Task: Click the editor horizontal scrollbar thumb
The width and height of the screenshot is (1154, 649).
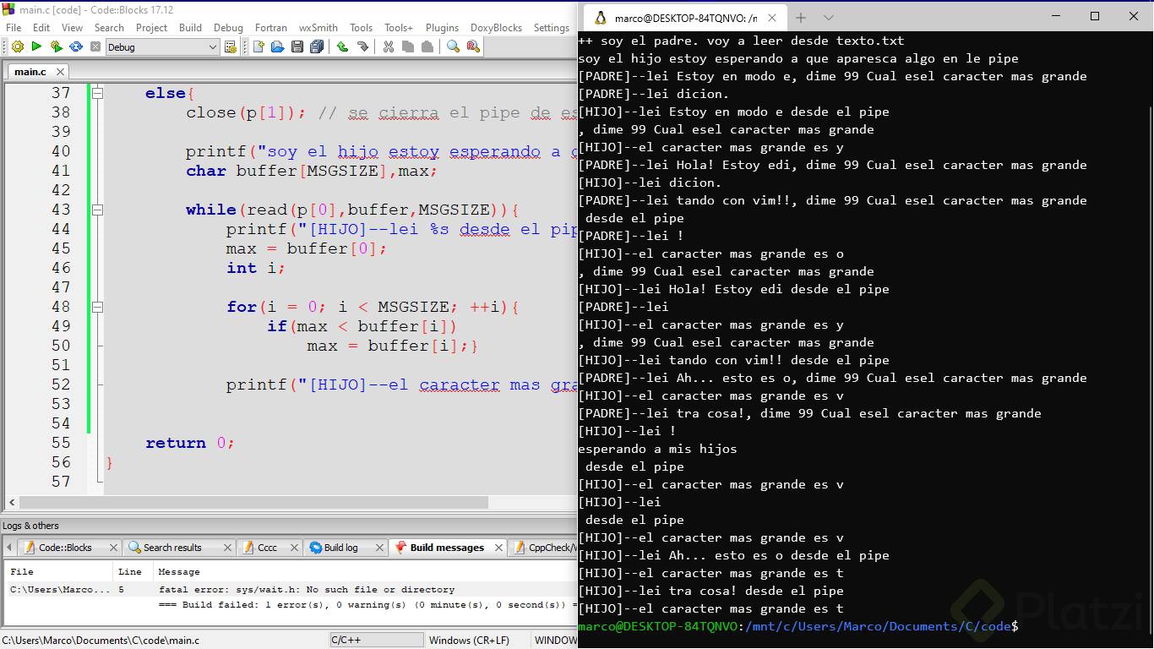Action: pos(253,503)
